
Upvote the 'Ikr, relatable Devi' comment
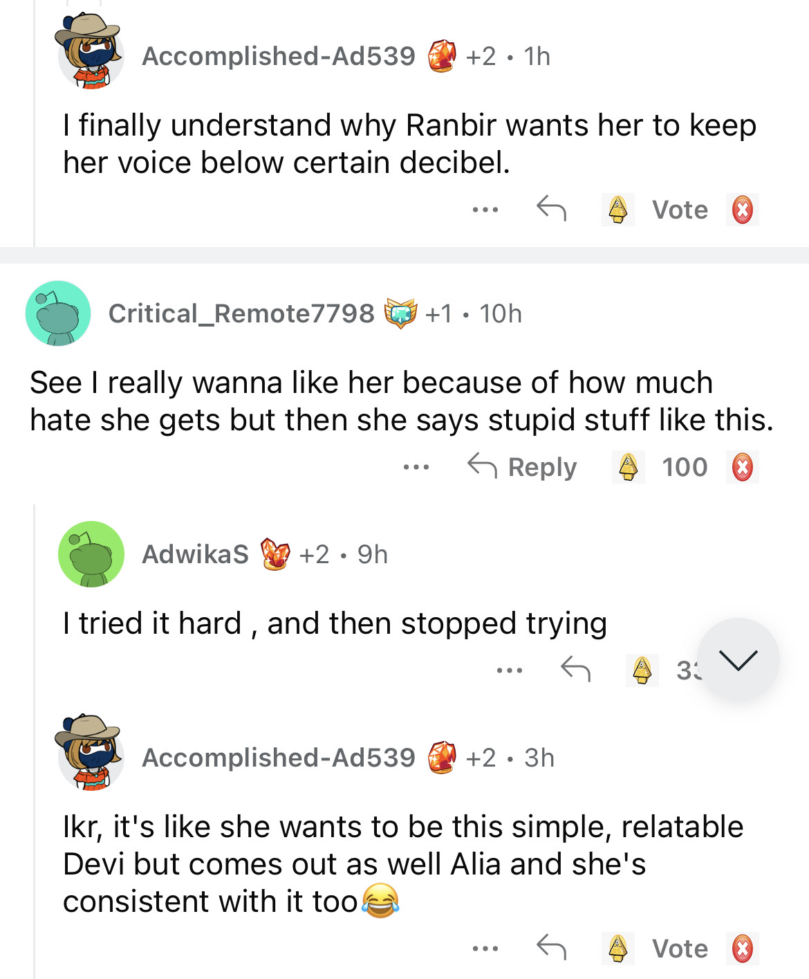coord(617,949)
